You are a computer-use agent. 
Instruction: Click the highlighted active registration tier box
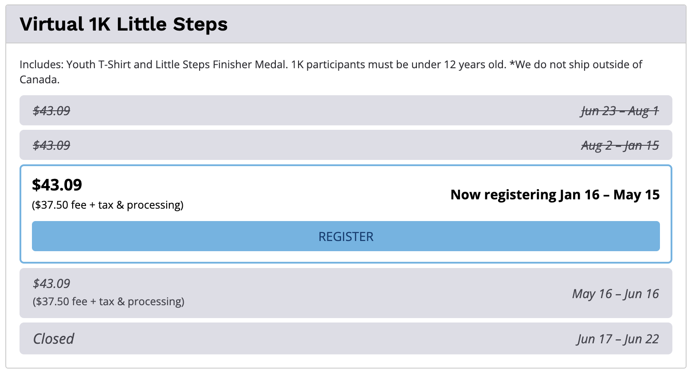pyautogui.click(x=345, y=214)
